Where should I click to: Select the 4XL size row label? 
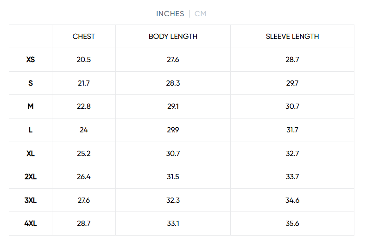click(31, 224)
